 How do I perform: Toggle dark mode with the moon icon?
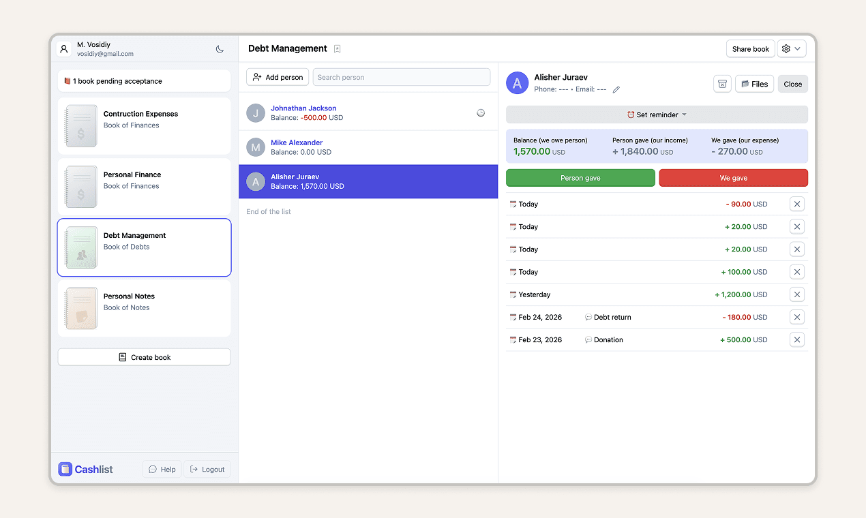click(x=220, y=49)
